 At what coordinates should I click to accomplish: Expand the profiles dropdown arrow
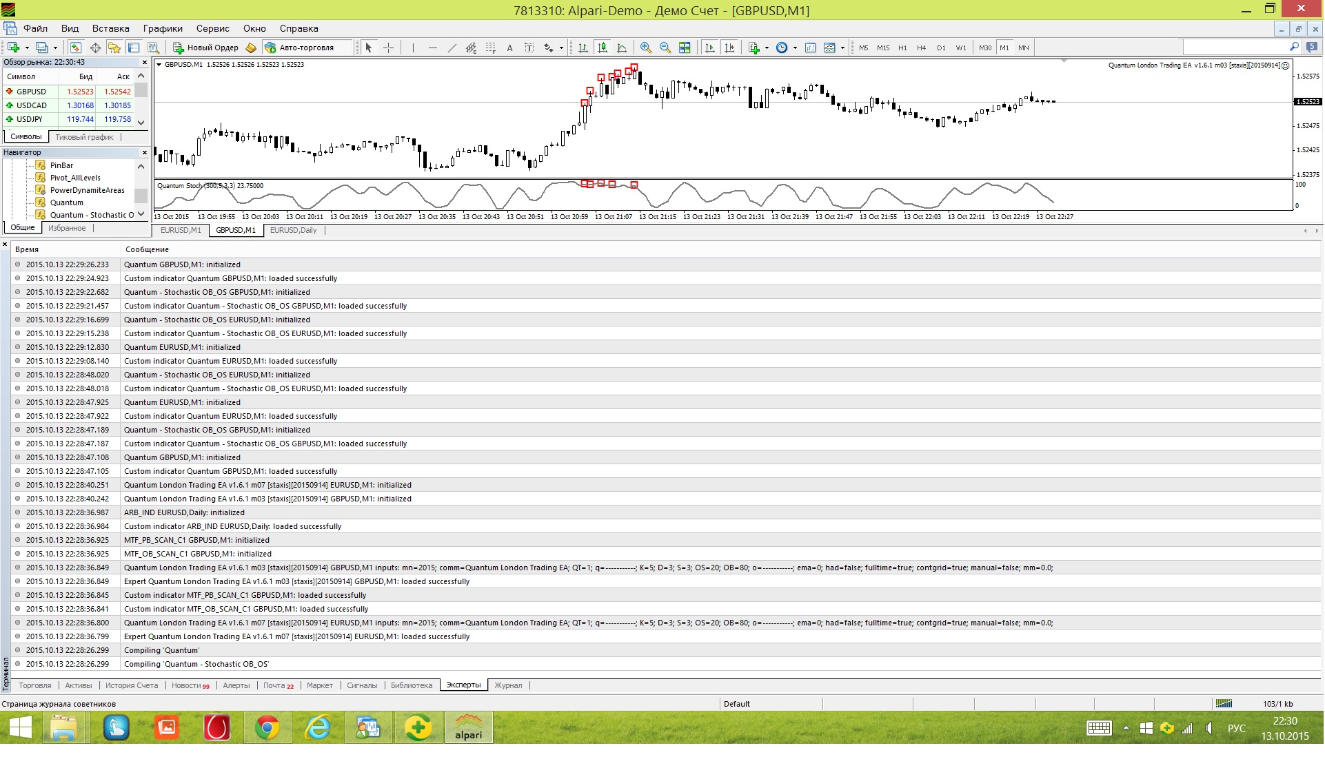click(x=55, y=48)
